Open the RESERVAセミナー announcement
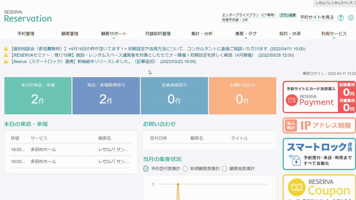 coord(152,55)
